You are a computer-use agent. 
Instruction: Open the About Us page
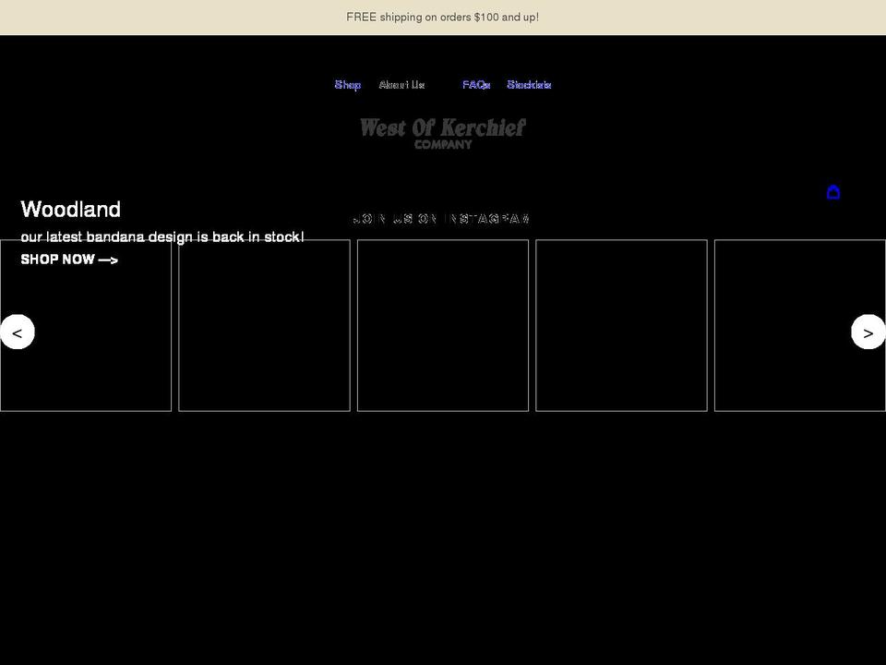tap(401, 84)
